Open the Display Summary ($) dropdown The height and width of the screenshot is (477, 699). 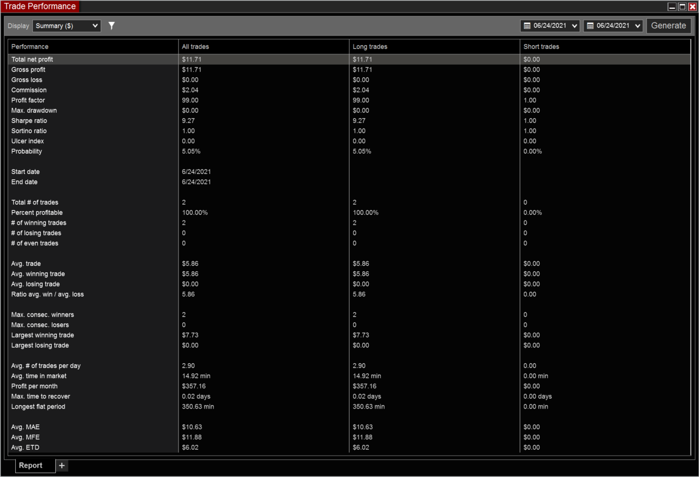[x=67, y=26]
